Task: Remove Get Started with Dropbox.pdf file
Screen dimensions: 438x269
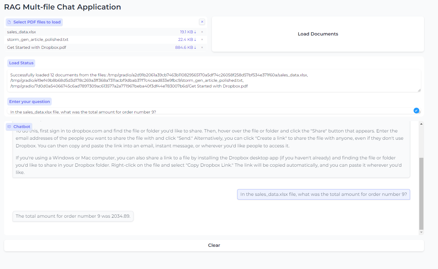Action: point(202,48)
